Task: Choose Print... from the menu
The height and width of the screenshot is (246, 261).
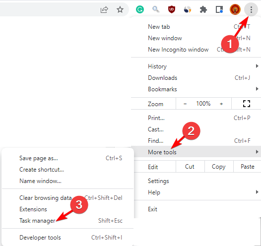Action: 196,118
